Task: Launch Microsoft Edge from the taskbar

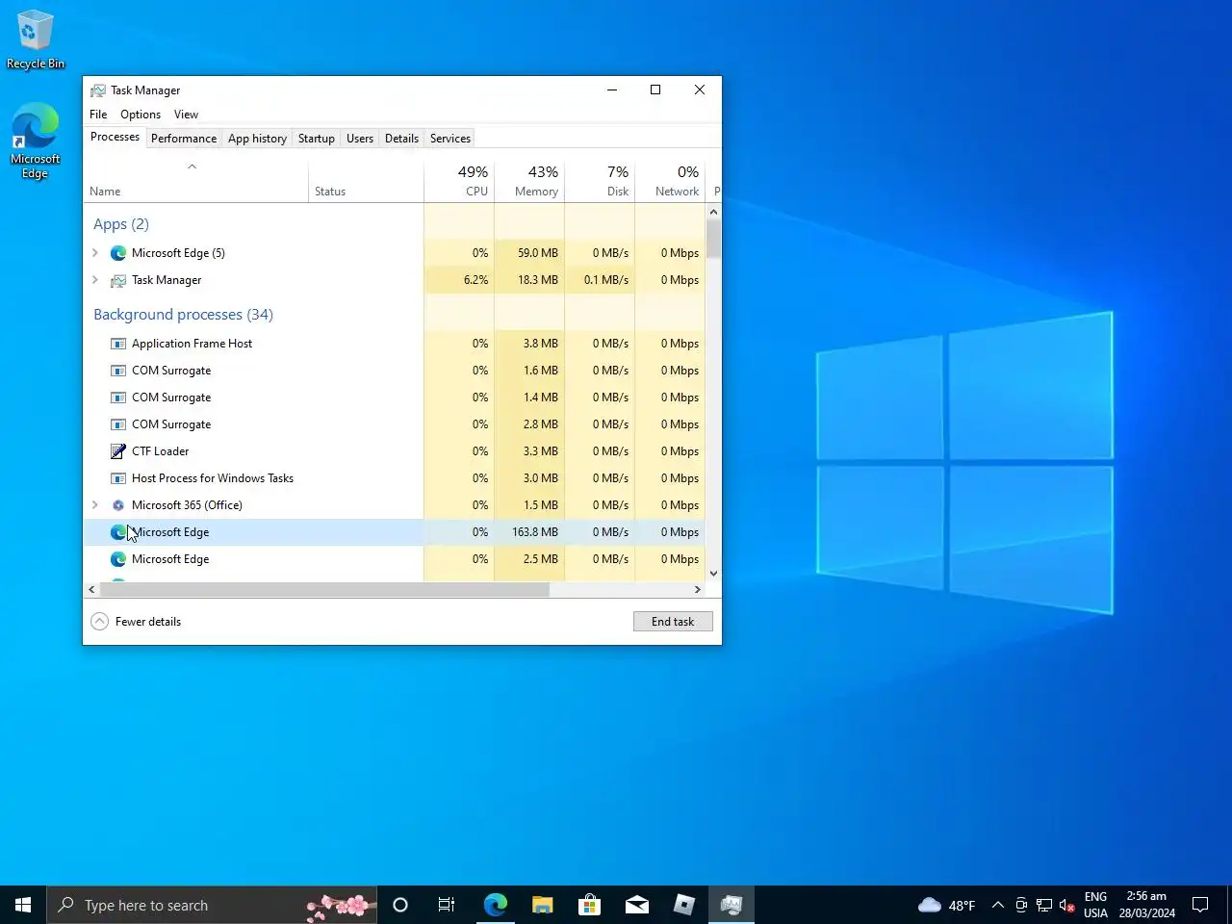Action: click(x=495, y=905)
